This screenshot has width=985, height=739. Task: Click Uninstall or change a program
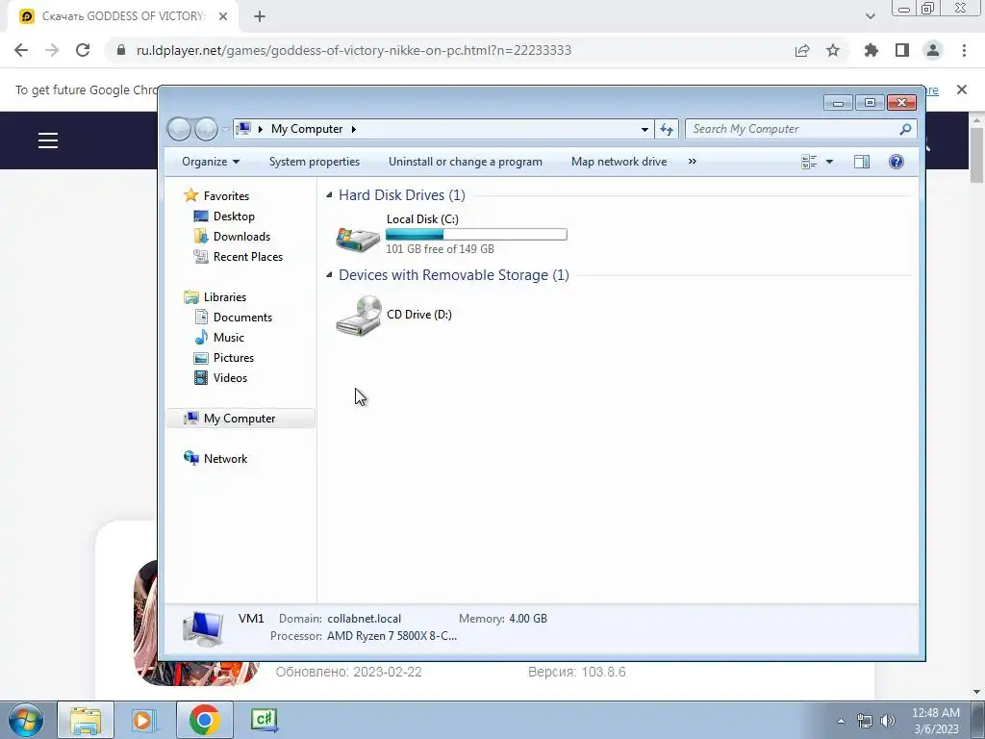pos(466,162)
